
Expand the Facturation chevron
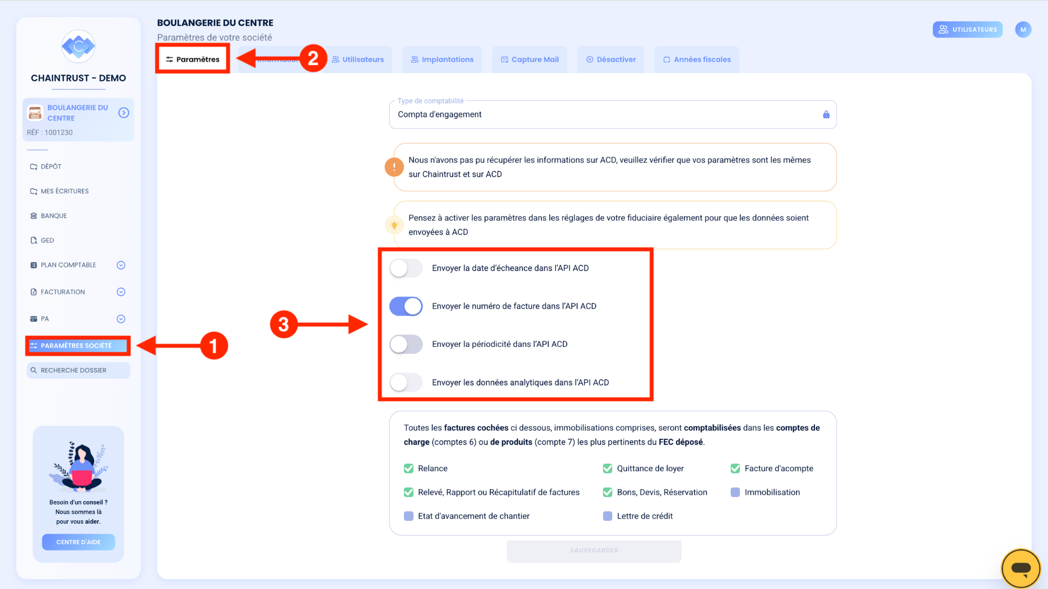pyautogui.click(x=121, y=292)
